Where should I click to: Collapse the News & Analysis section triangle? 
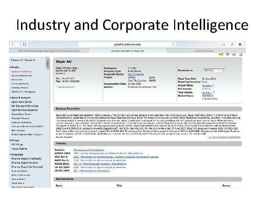point(10,98)
